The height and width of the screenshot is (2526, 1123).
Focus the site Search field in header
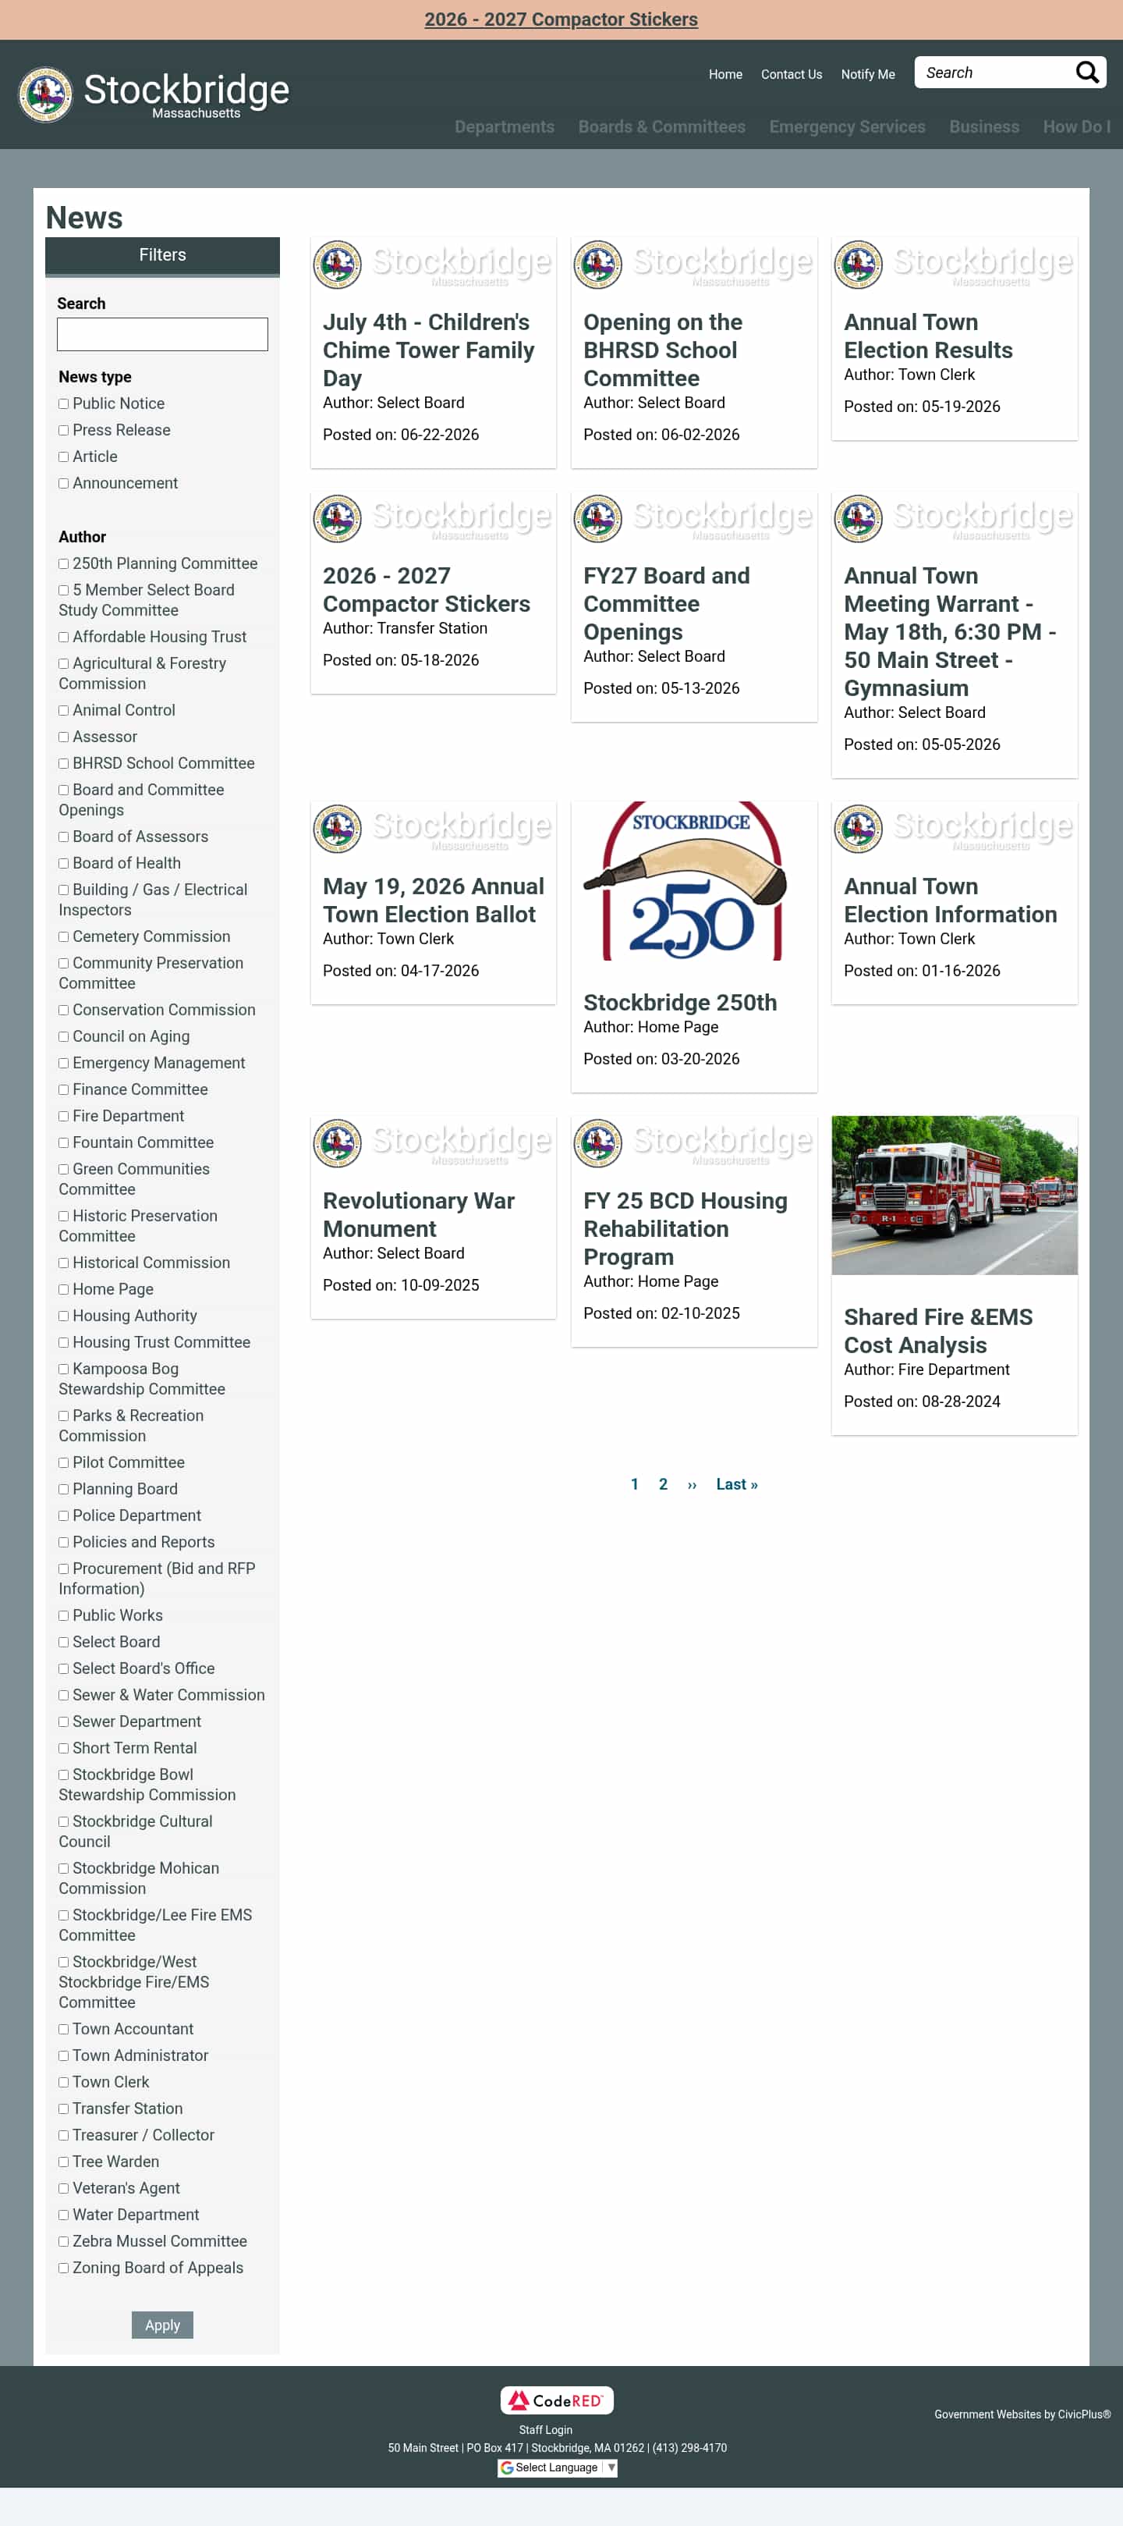coord(994,73)
